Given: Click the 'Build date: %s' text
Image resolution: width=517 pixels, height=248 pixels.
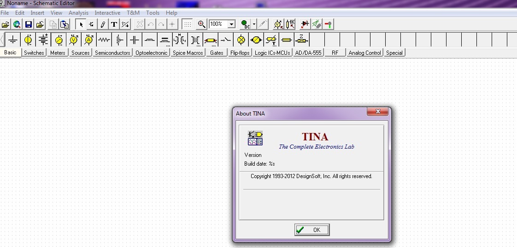Looking at the screenshot, I should click(x=259, y=164).
